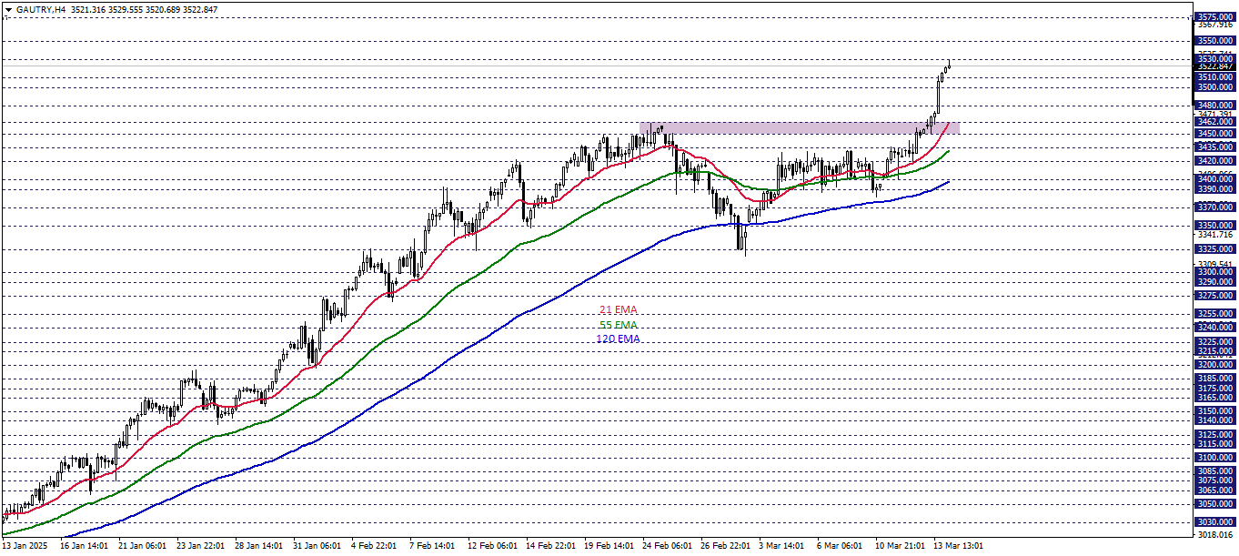This screenshot has height=556, width=1239.
Task: Click the "14 Feb 22:01" time axis label
Action: [551, 547]
